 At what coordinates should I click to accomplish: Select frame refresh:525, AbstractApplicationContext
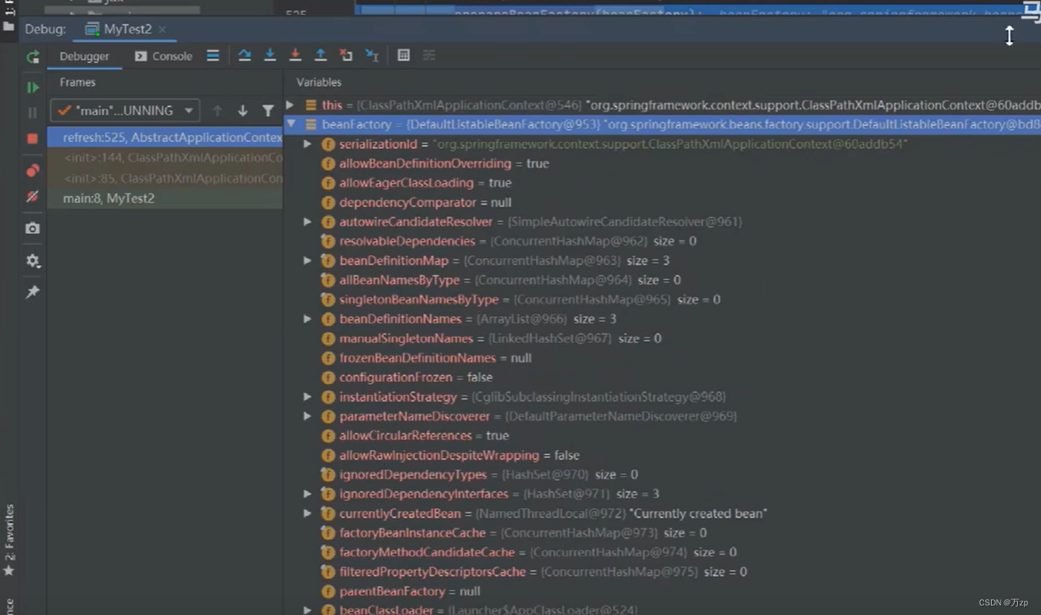(x=165, y=137)
